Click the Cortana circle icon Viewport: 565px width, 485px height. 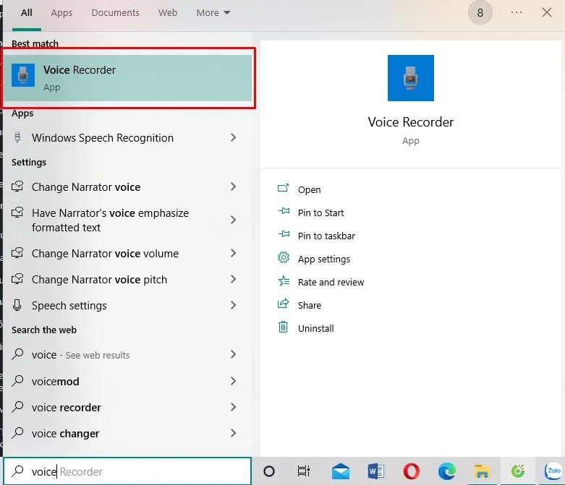coord(269,471)
